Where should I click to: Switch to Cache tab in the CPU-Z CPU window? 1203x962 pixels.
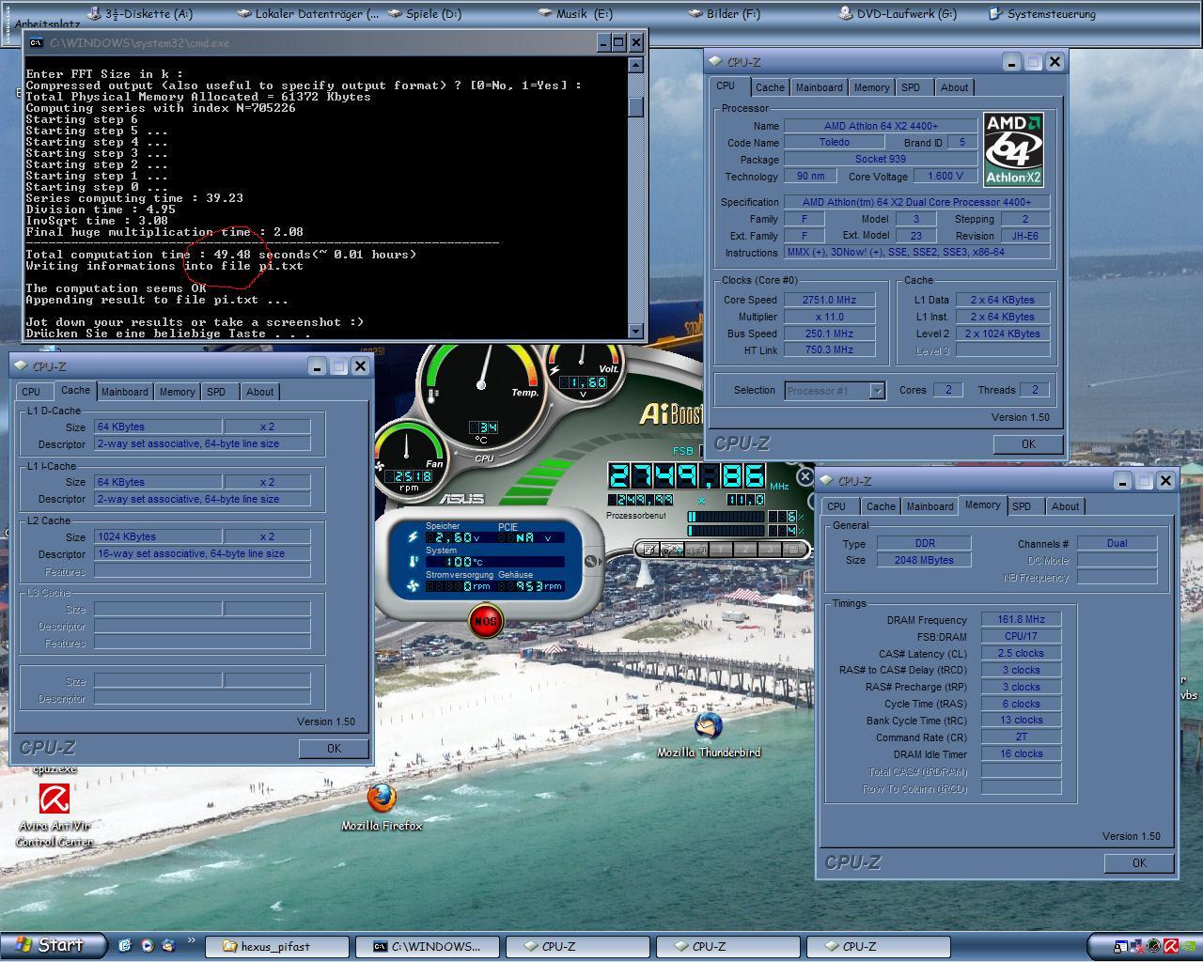coord(770,87)
